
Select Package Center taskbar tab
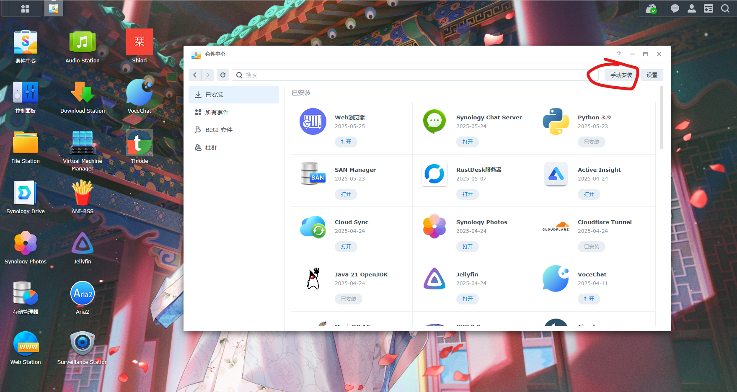point(54,8)
